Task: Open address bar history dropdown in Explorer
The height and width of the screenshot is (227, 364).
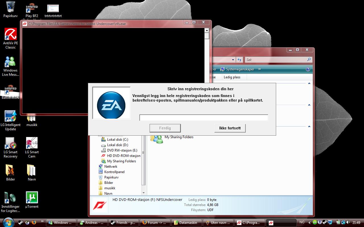Action: (x=233, y=60)
